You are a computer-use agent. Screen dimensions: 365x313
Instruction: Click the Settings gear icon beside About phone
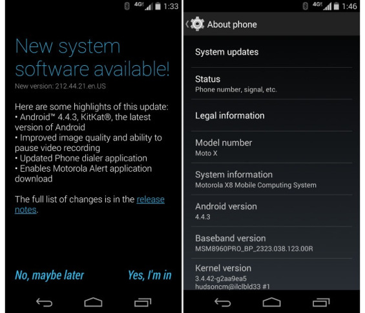pos(197,24)
